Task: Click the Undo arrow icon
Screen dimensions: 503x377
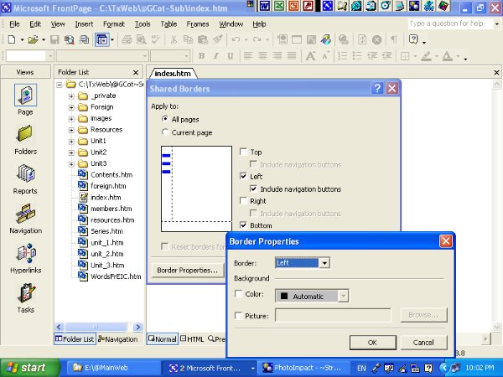Action: coord(236,39)
